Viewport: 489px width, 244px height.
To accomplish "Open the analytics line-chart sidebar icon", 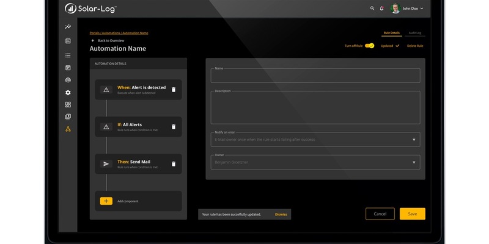I will 68,27.
